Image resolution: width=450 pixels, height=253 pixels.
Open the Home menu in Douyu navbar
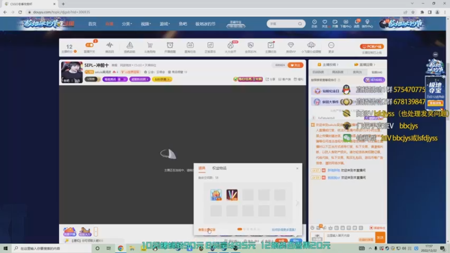pyautogui.click(x=92, y=24)
